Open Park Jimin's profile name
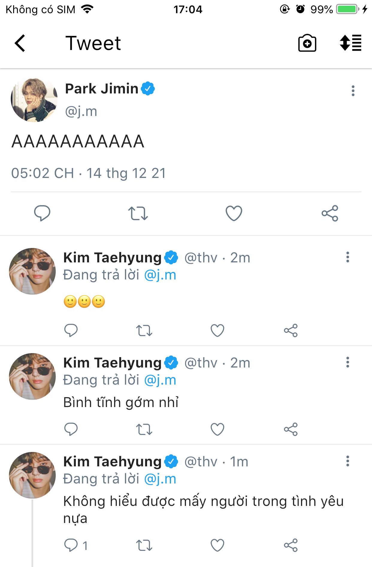The width and height of the screenshot is (372, 567). tap(102, 89)
